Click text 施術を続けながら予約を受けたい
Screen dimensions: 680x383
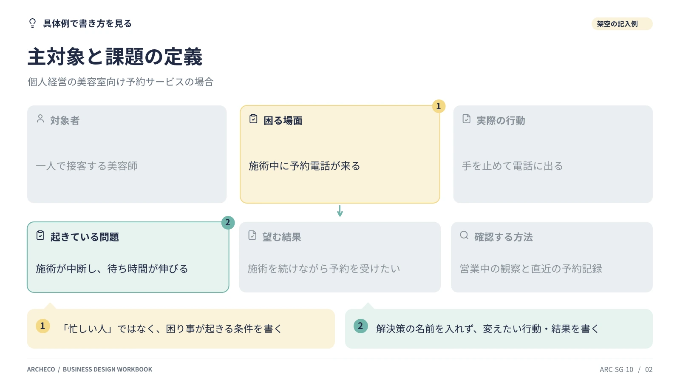[324, 269]
